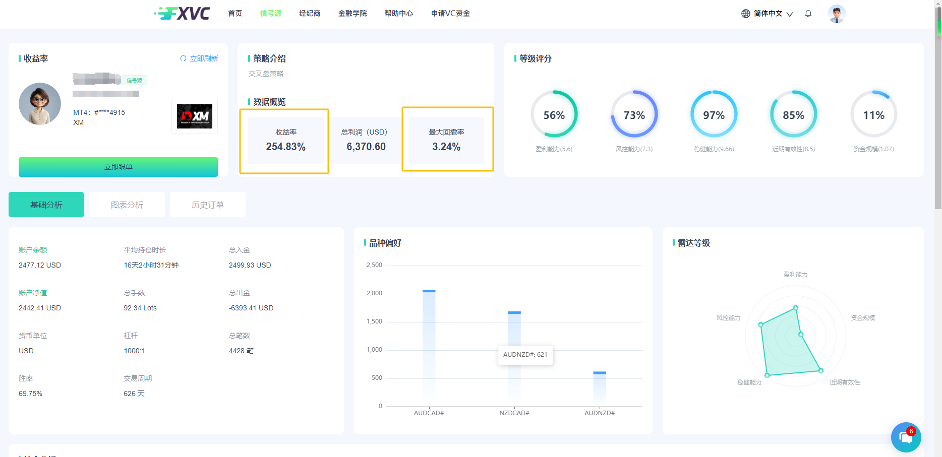Click the 85% 近期有效性 gauge
Viewport: 942px width, 457px height.
coord(794,114)
